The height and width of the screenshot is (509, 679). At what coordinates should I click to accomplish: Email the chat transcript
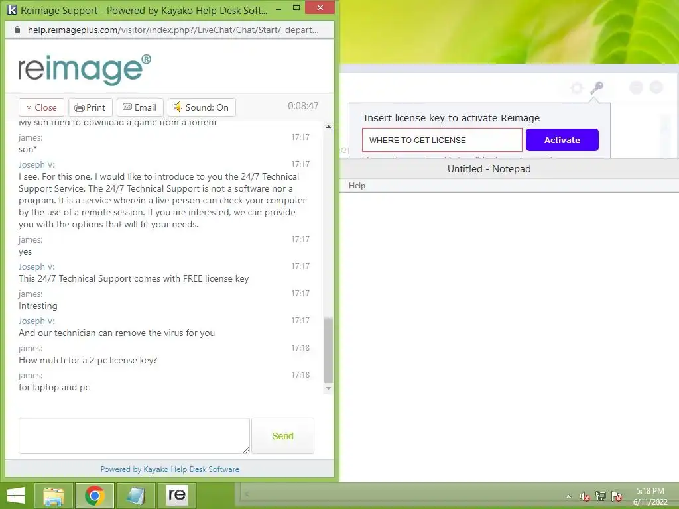pos(139,107)
